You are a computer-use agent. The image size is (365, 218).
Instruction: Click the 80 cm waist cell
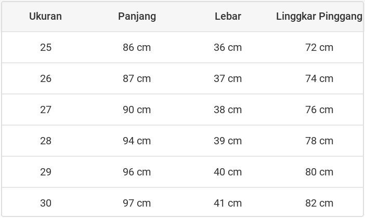(319, 172)
